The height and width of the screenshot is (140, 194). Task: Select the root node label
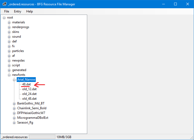click(10, 17)
